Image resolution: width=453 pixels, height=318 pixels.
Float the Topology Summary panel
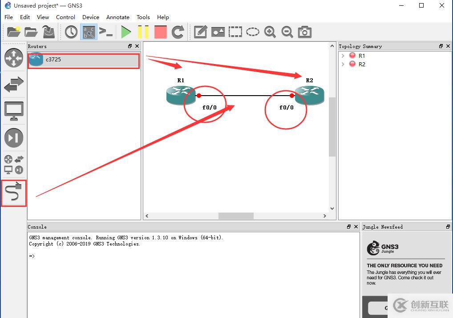click(x=441, y=46)
